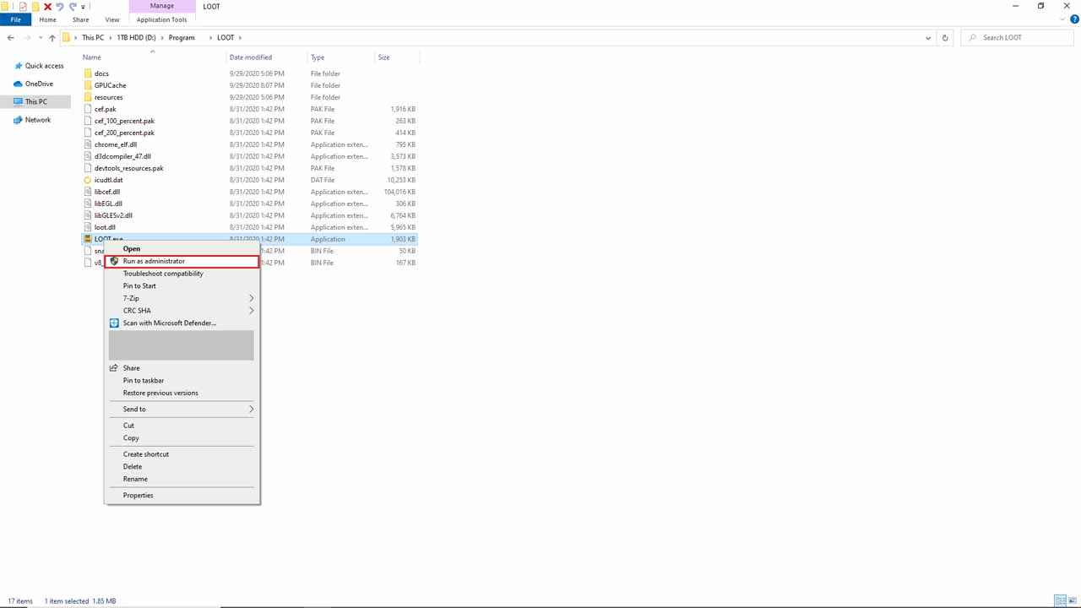This screenshot has width=1081, height=608.
Task: Go up one folder level arrow
Action: point(52,37)
